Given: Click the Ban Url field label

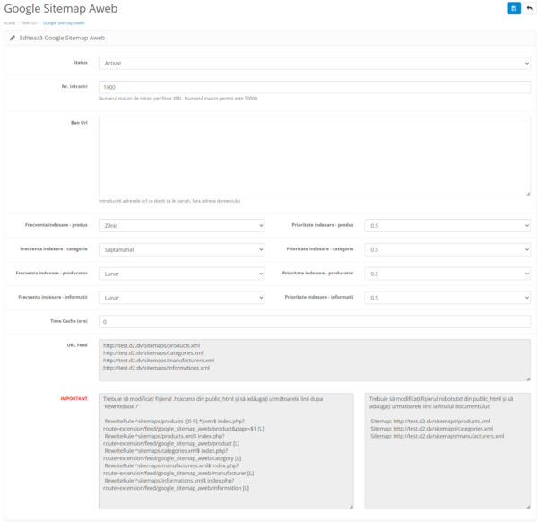Looking at the screenshot, I should [79, 123].
